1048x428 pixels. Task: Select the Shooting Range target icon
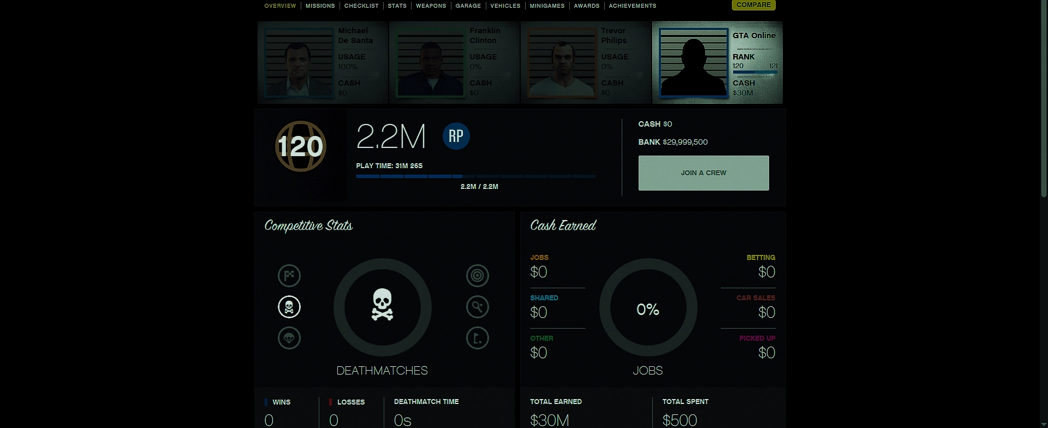coord(478,276)
